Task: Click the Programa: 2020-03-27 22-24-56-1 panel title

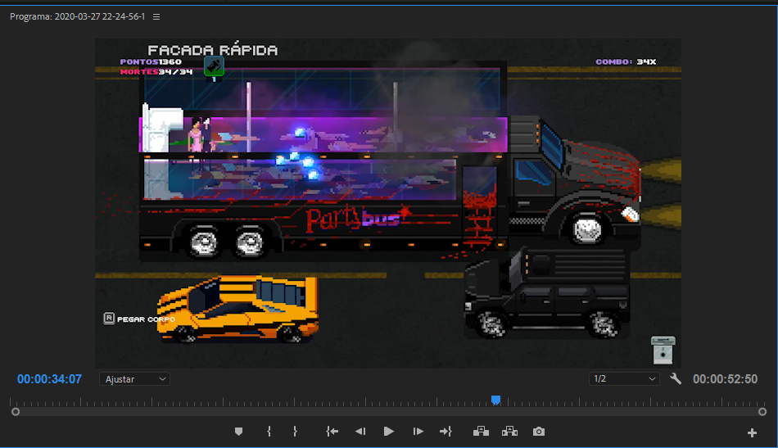Action: coord(78,17)
